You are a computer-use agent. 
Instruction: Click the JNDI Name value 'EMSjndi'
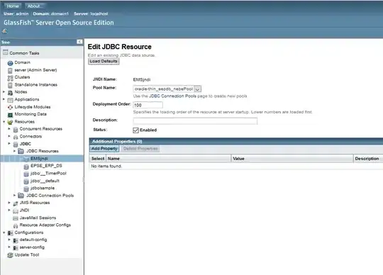(x=142, y=79)
